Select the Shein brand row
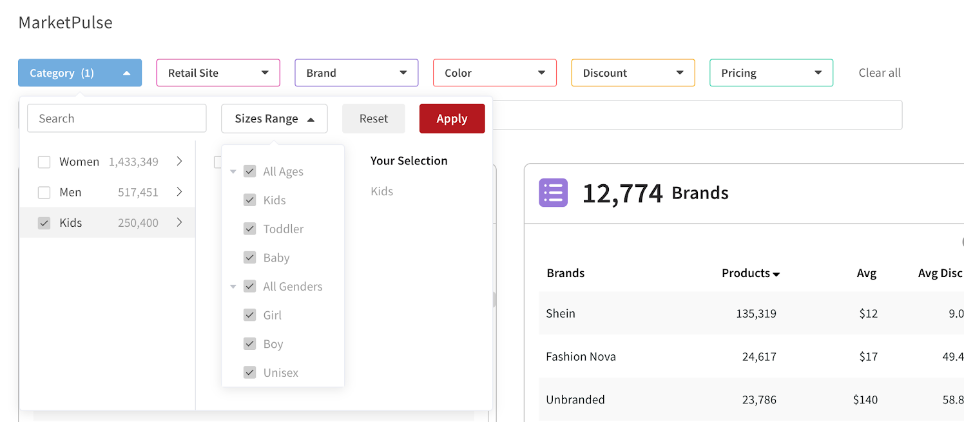 pos(751,313)
